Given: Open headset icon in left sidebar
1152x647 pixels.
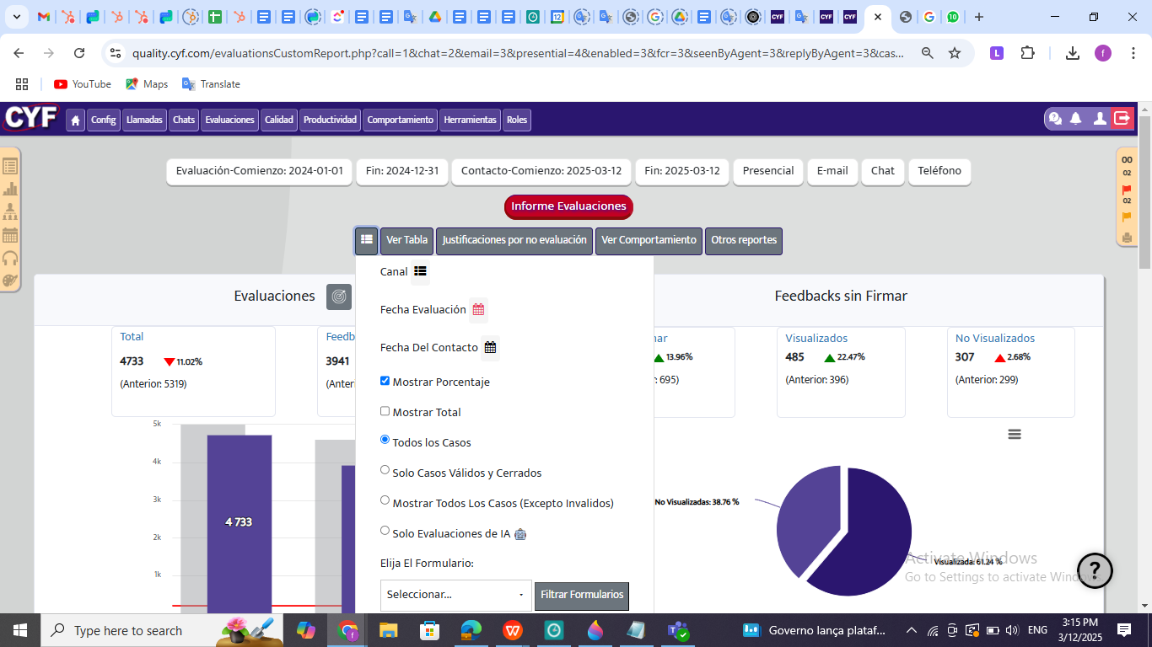Looking at the screenshot, I should tap(10, 258).
